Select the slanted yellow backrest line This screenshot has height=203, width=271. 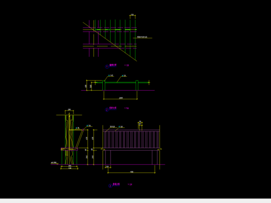click(x=80, y=139)
